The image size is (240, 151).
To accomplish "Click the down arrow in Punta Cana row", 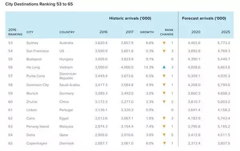I will coord(164,76).
